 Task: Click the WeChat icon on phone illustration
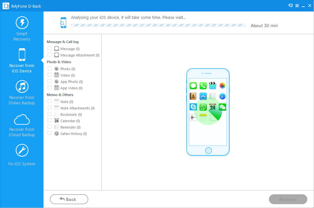click(x=222, y=107)
